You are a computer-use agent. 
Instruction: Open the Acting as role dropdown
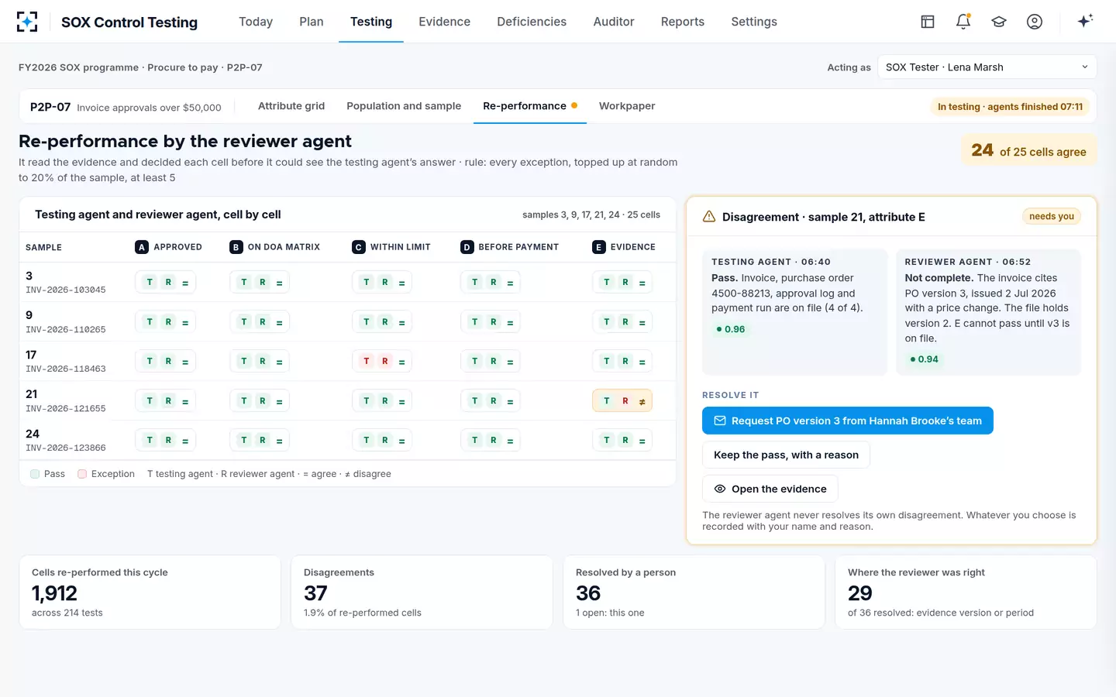click(x=987, y=67)
